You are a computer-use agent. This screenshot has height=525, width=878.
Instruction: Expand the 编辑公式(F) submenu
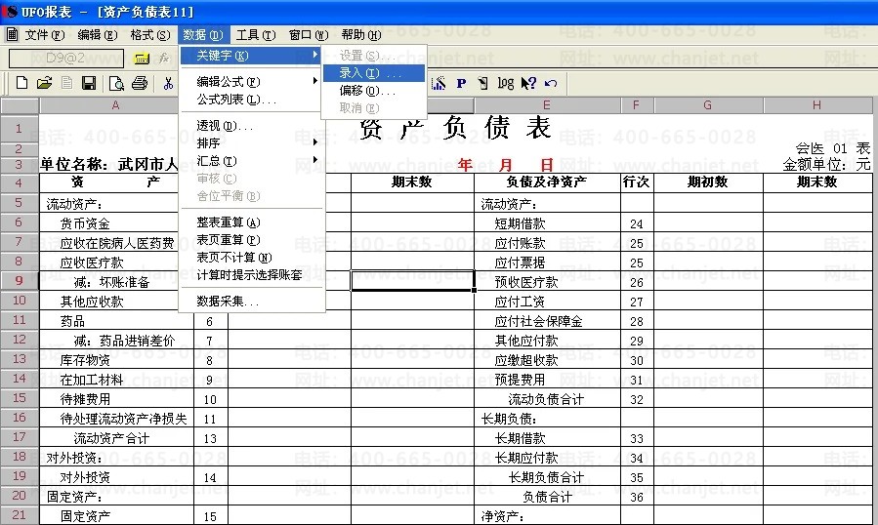pyautogui.click(x=251, y=82)
